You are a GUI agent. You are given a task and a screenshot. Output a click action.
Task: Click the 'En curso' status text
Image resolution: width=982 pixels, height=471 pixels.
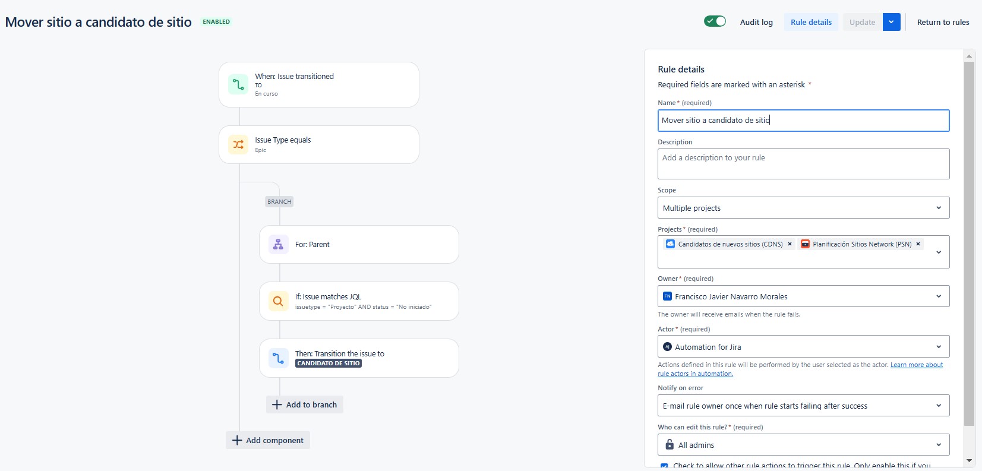(x=266, y=94)
